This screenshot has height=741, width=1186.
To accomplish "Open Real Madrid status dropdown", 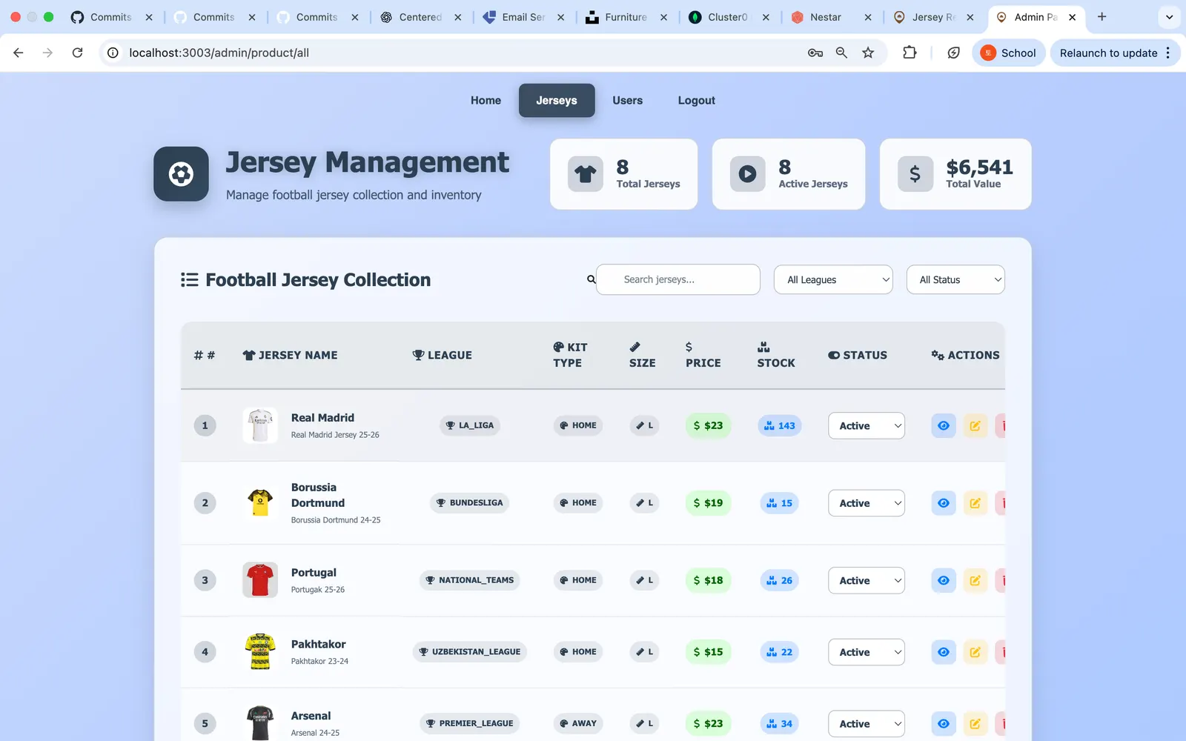I will point(867,425).
